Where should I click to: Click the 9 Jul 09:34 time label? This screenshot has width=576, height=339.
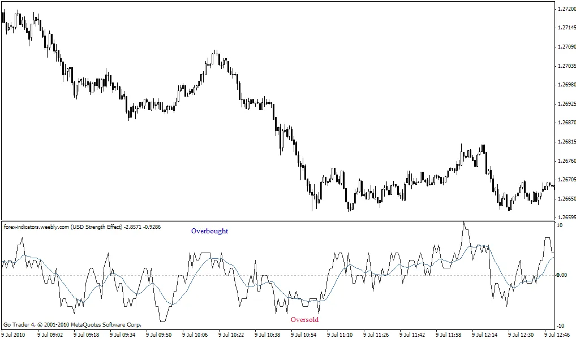tap(123, 334)
